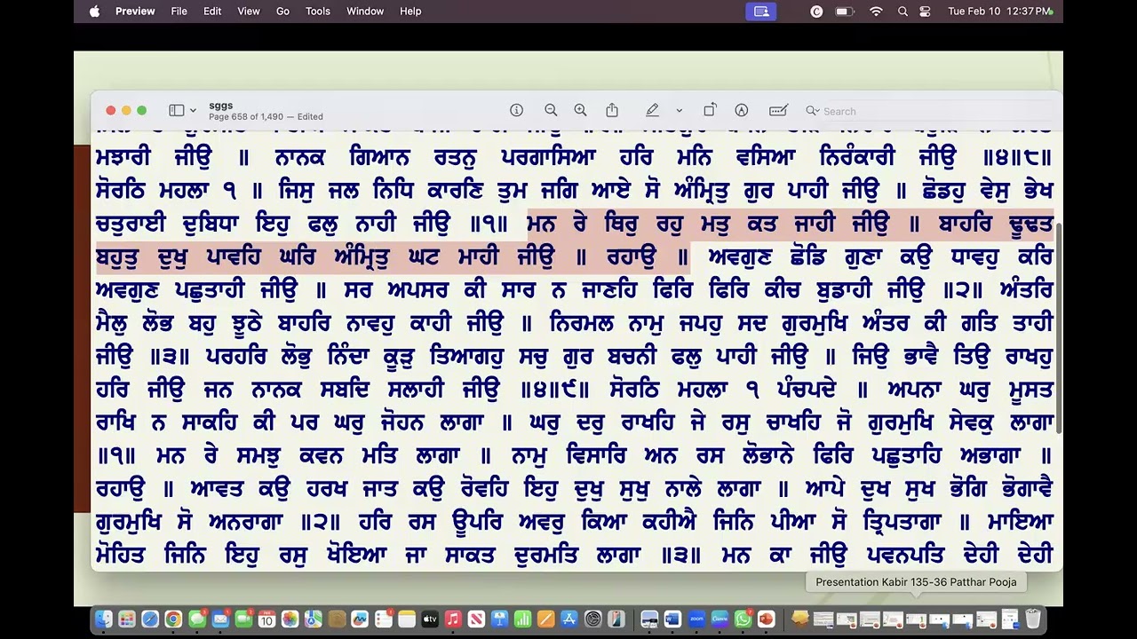Open the Apple menu
Viewport: 1137px width, 639px height.
coord(94,11)
